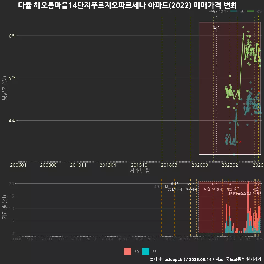Click 202111 on the volume chart axis
The width and height of the screenshot is (264, 264).
(214, 239)
